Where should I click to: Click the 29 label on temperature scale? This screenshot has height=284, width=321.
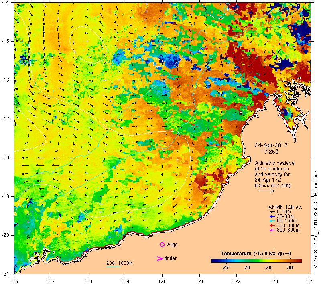(268, 268)
